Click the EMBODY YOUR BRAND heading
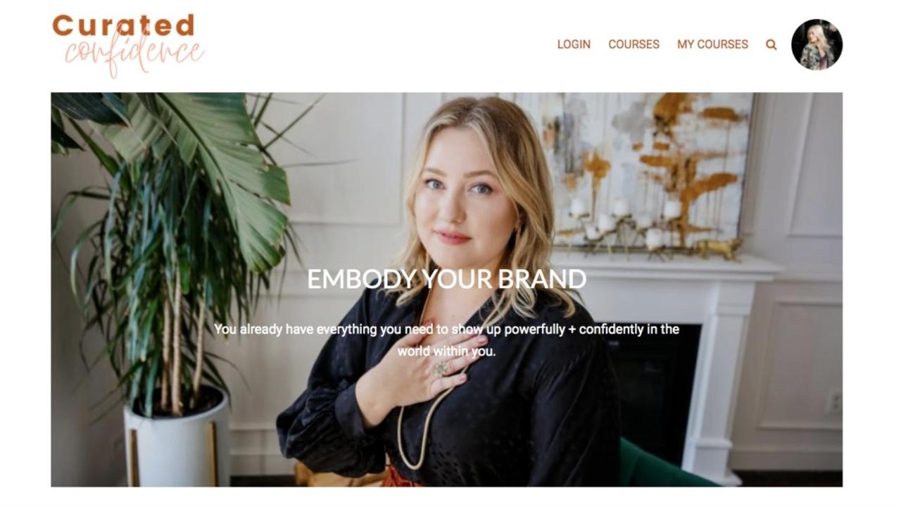Screen dimensions: 901x507 pos(447,279)
